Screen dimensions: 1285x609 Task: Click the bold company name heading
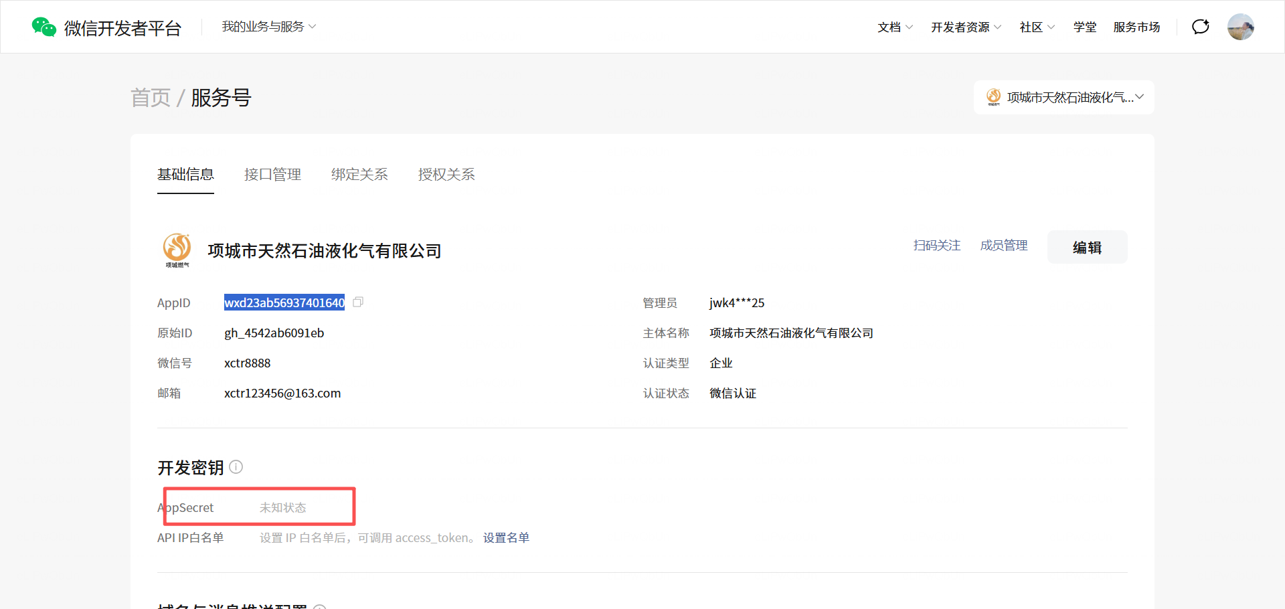[x=325, y=251]
